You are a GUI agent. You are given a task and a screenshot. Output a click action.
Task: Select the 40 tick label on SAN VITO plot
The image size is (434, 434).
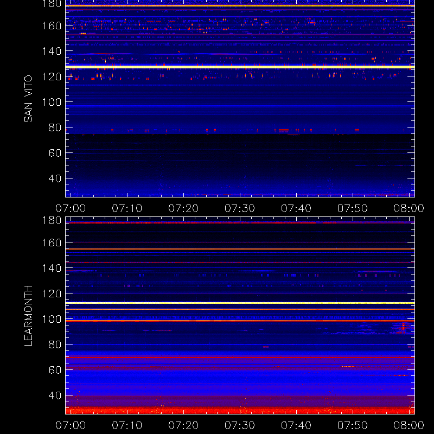click(x=55, y=178)
